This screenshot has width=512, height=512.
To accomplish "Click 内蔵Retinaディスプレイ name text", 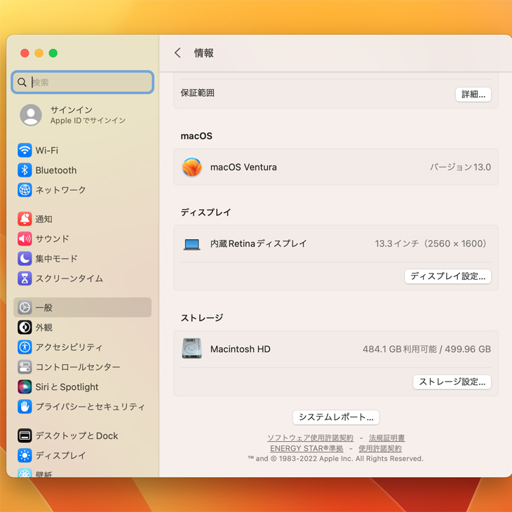I will [258, 243].
